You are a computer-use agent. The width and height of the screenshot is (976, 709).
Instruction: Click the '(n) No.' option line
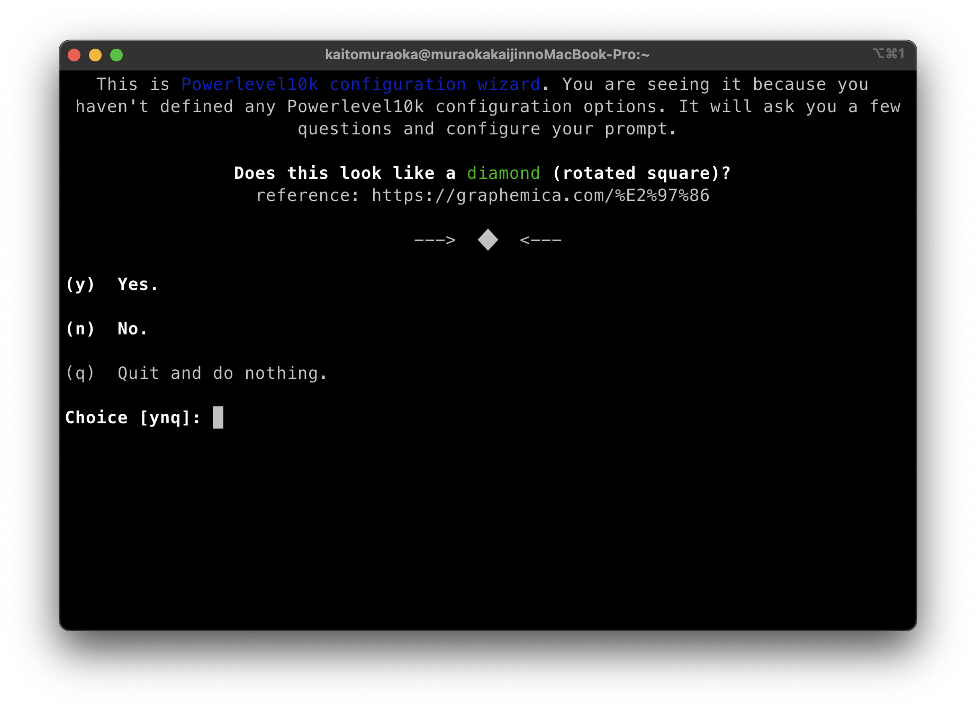[x=106, y=329]
